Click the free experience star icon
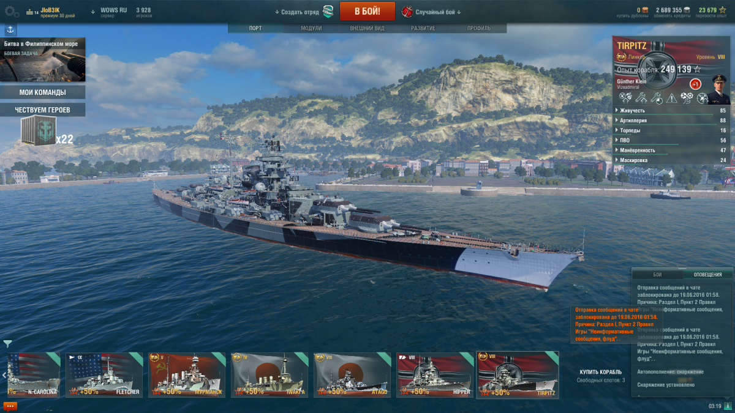 (x=722, y=10)
